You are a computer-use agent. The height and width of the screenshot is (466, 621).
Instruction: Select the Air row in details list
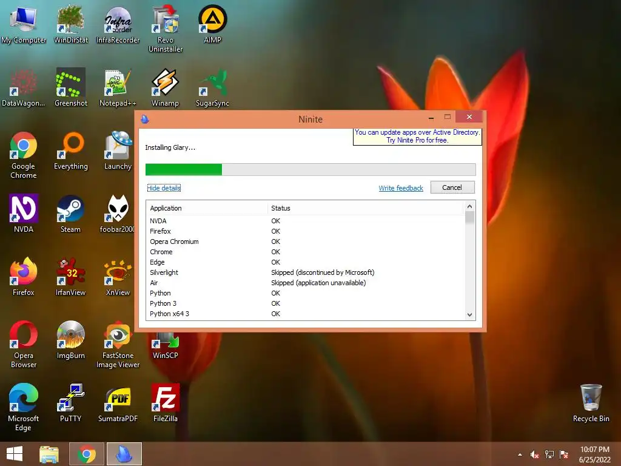coord(306,283)
